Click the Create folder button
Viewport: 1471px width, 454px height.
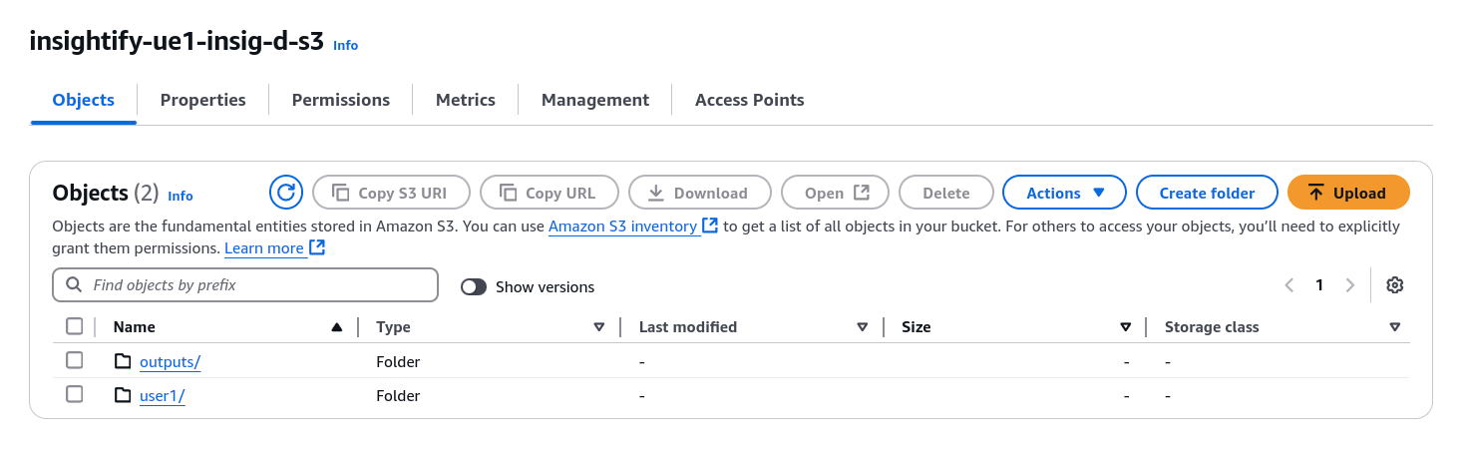tap(1208, 193)
